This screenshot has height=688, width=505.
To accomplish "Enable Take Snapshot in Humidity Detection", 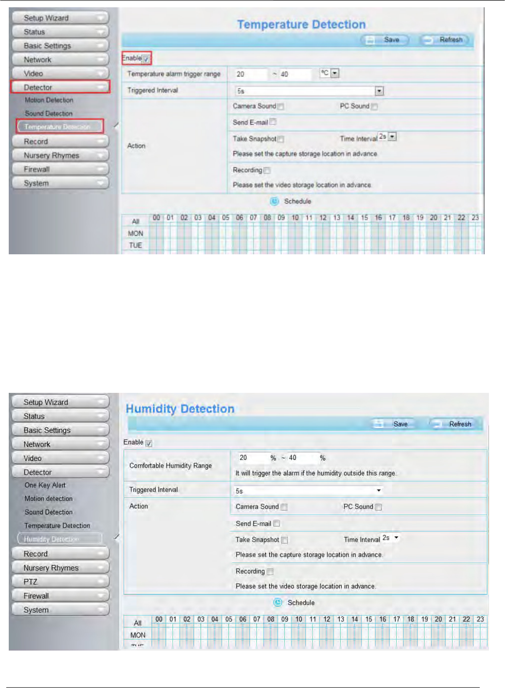I will tap(285, 540).
